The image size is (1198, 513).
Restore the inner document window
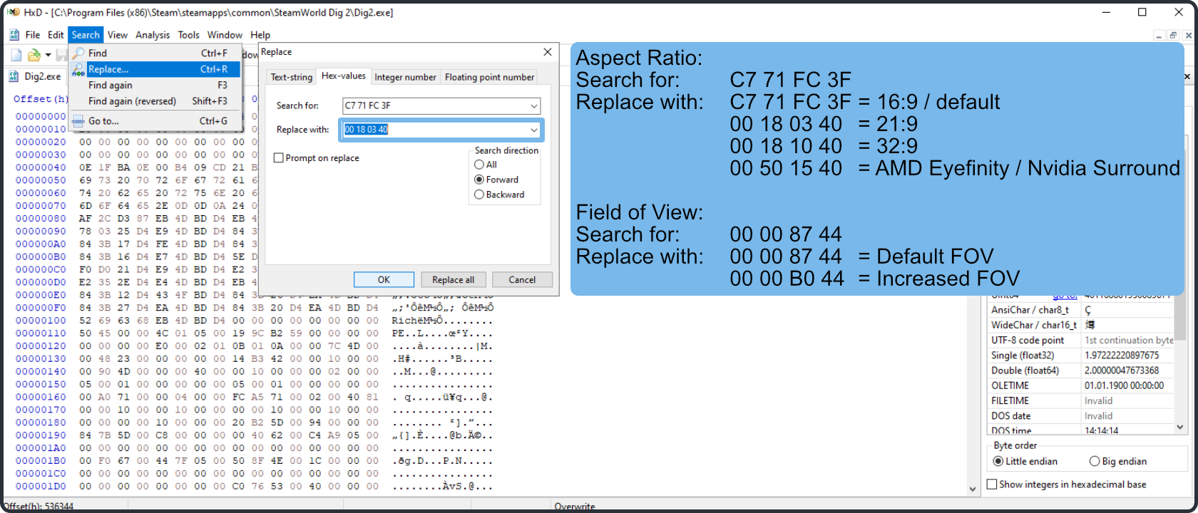point(1173,35)
